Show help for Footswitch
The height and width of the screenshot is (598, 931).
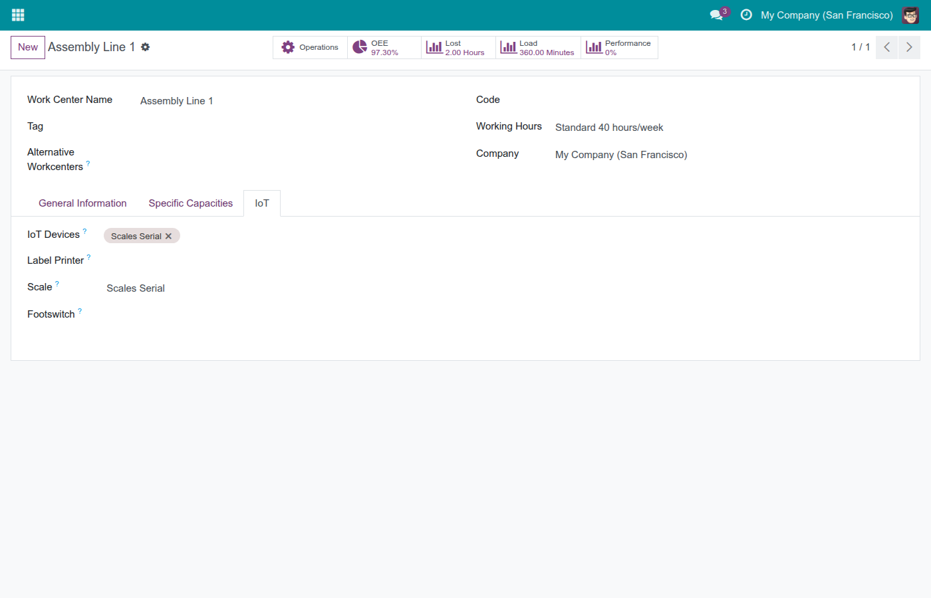tap(80, 310)
